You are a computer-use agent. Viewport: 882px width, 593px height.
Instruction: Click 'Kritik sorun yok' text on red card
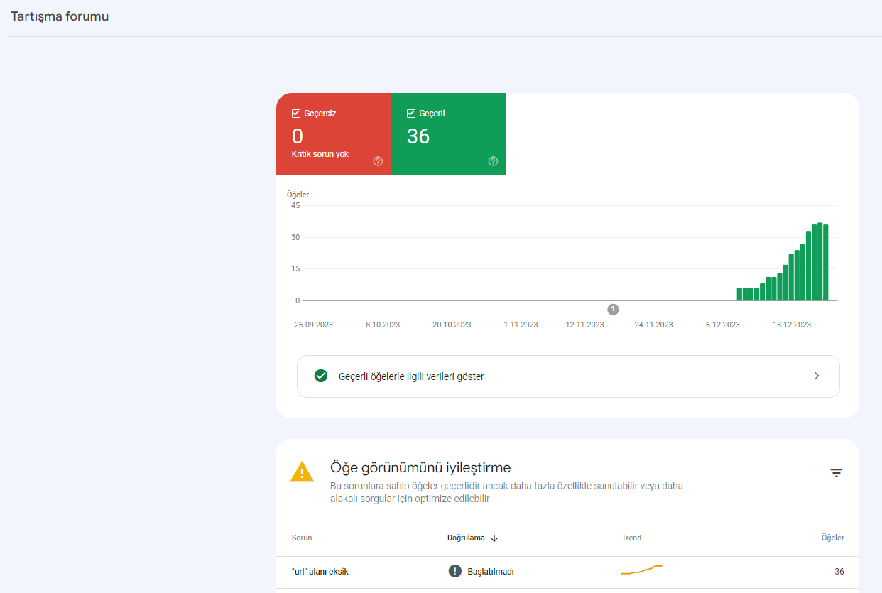coord(320,154)
